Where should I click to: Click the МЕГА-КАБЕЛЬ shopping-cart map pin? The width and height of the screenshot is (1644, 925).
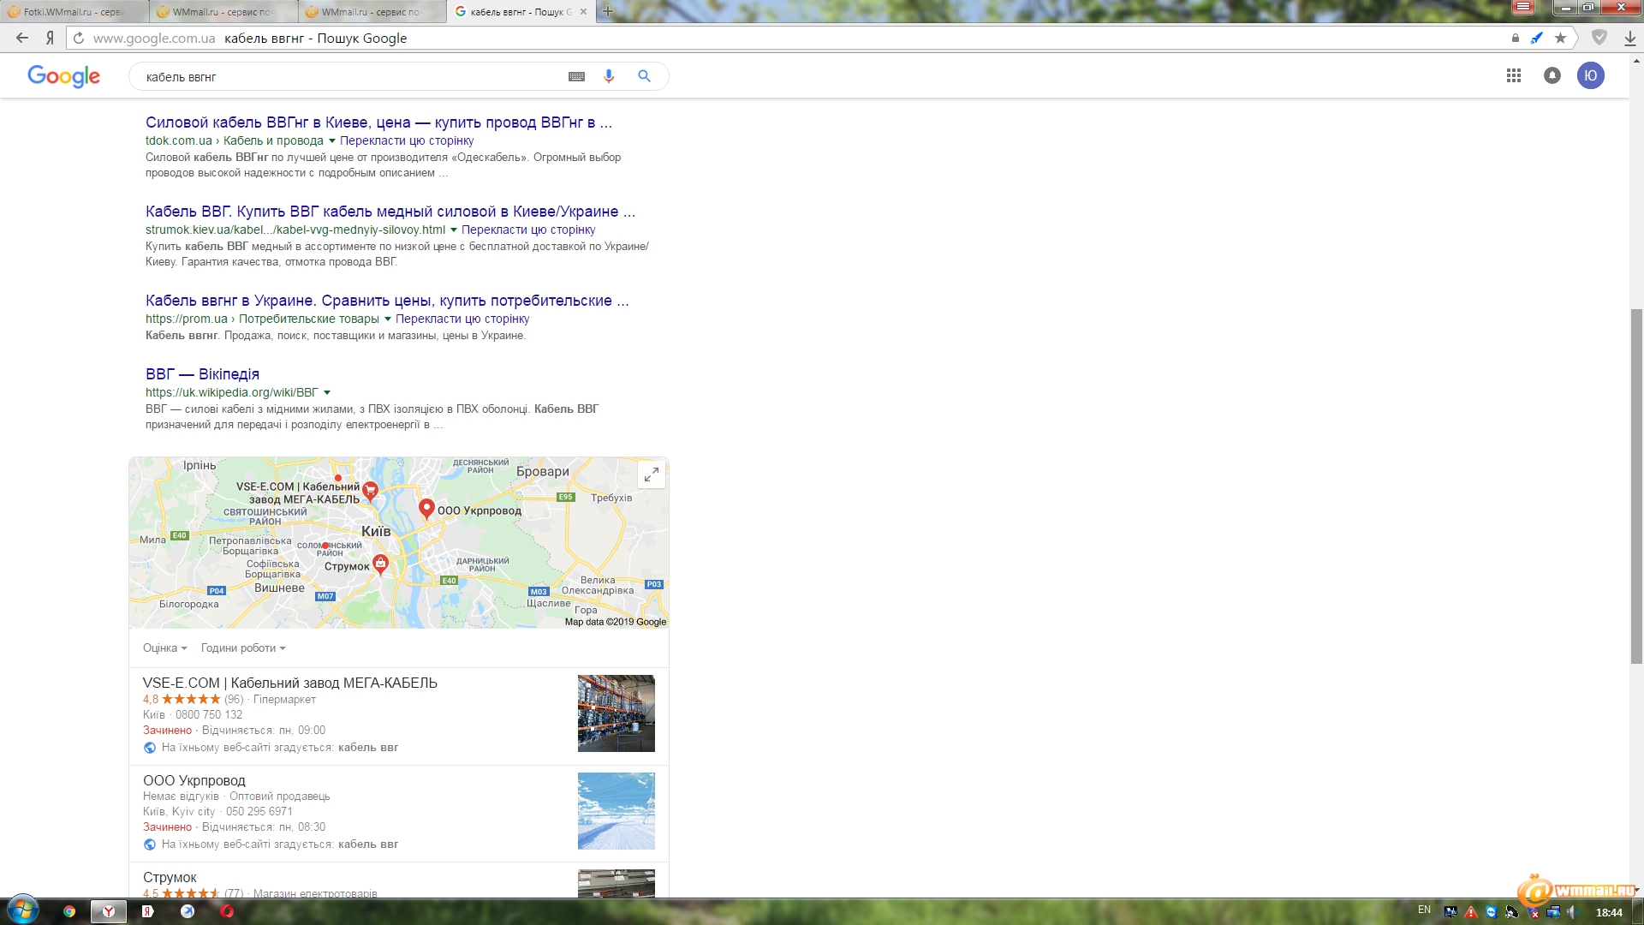[x=370, y=491]
